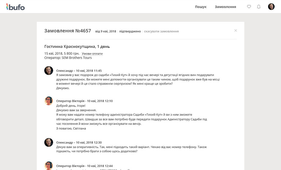This screenshot has height=170, width=281.
Task: Open the favorites heart icon
Action: point(249,7)
